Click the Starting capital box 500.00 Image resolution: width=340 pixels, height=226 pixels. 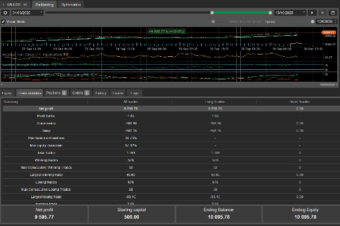tap(131, 214)
